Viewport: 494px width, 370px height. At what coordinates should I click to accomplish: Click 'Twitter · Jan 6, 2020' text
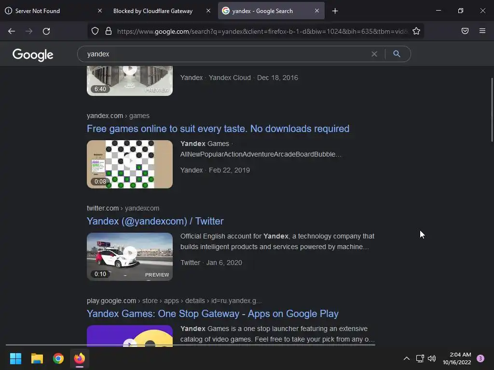[211, 263]
